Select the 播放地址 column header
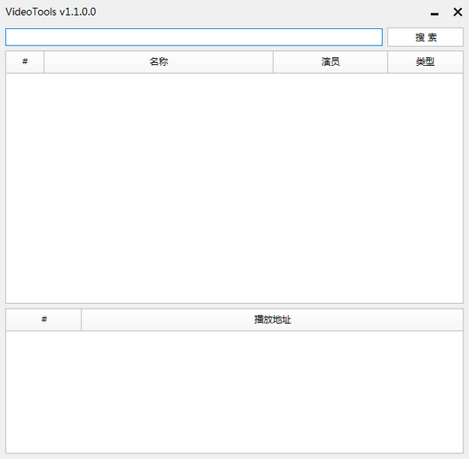 click(272, 320)
